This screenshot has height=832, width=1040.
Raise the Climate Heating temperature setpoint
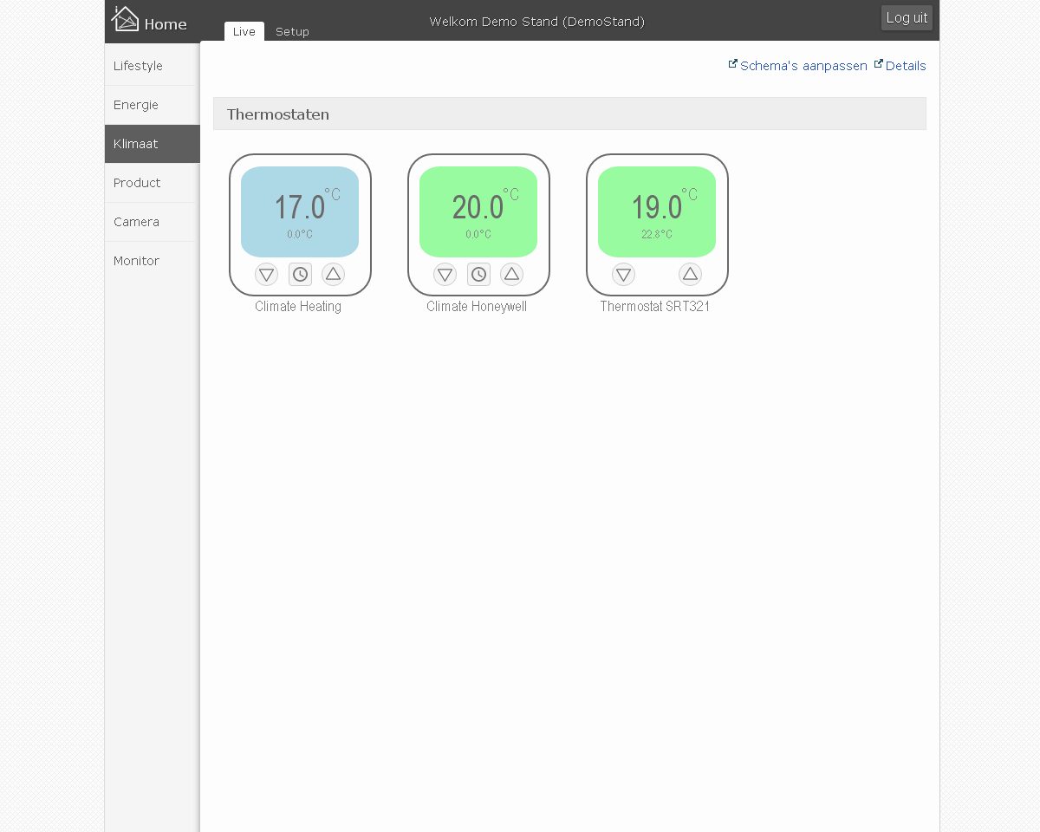(x=333, y=275)
